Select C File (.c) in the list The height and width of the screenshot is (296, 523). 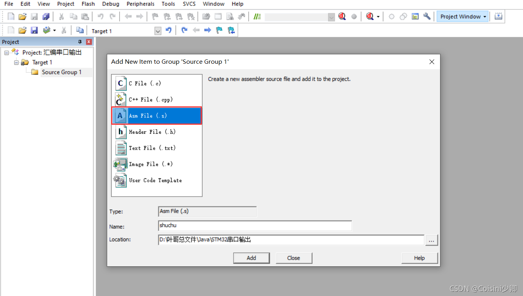[x=156, y=83]
